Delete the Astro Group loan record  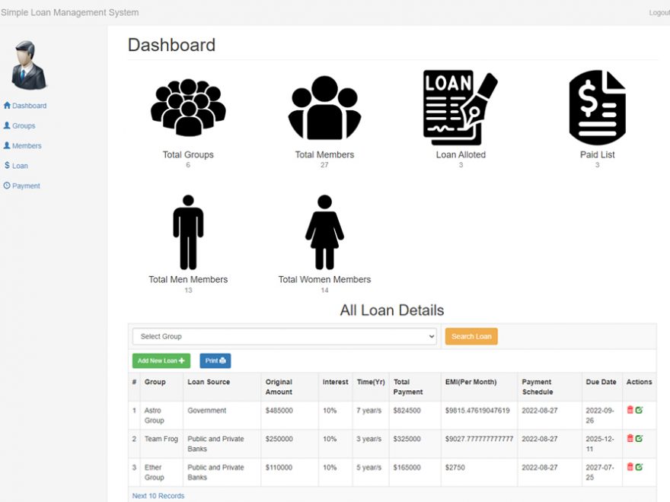click(630, 409)
